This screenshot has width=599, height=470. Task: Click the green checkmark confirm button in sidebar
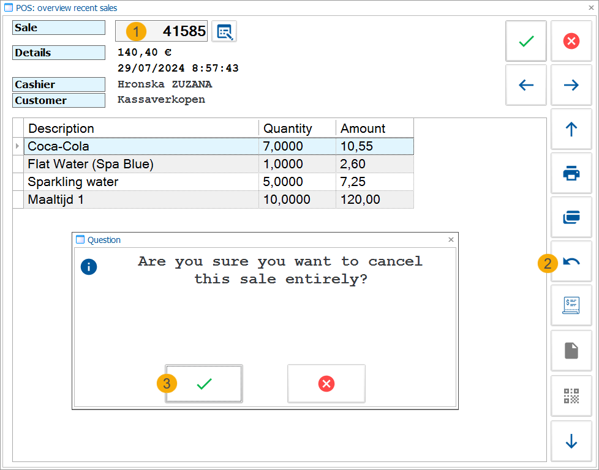[x=526, y=41]
